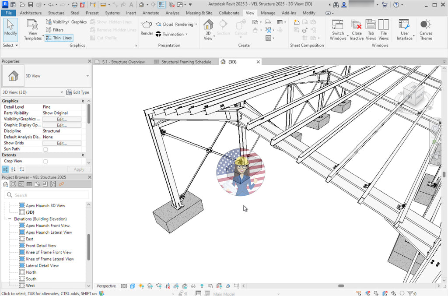This screenshot has width=448, height=296.
Task: Click the Edit Type button in Properties
Action: pos(78,92)
